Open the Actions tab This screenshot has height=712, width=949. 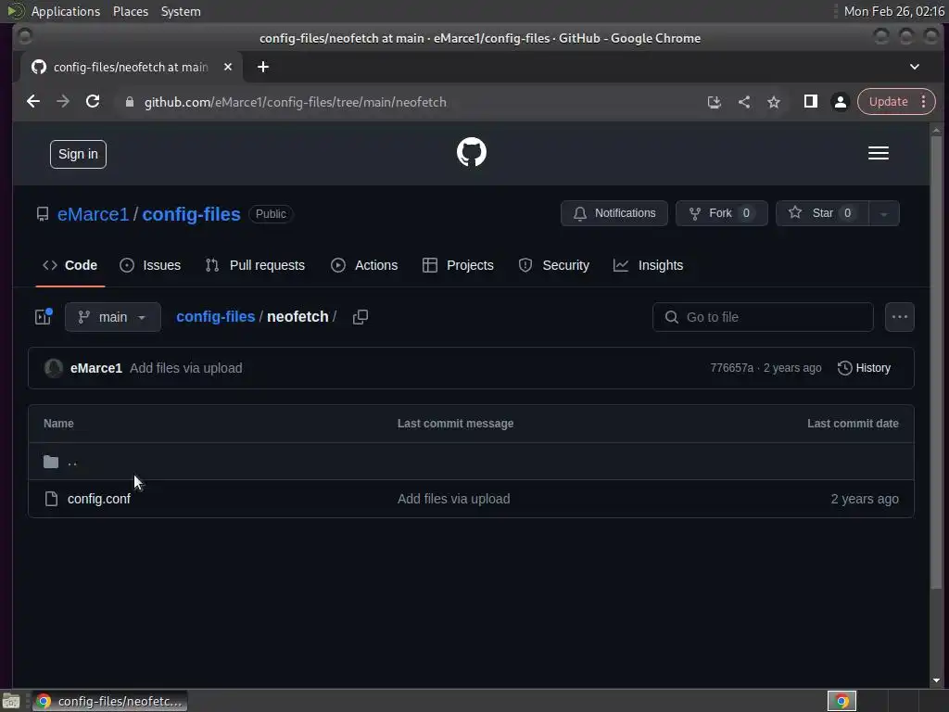(364, 265)
